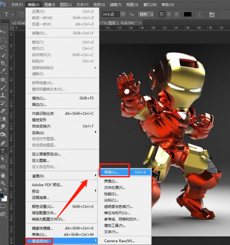This screenshot has width=230, height=245.
Task: Click the text color swatch in options bar
Action: click(x=187, y=15)
